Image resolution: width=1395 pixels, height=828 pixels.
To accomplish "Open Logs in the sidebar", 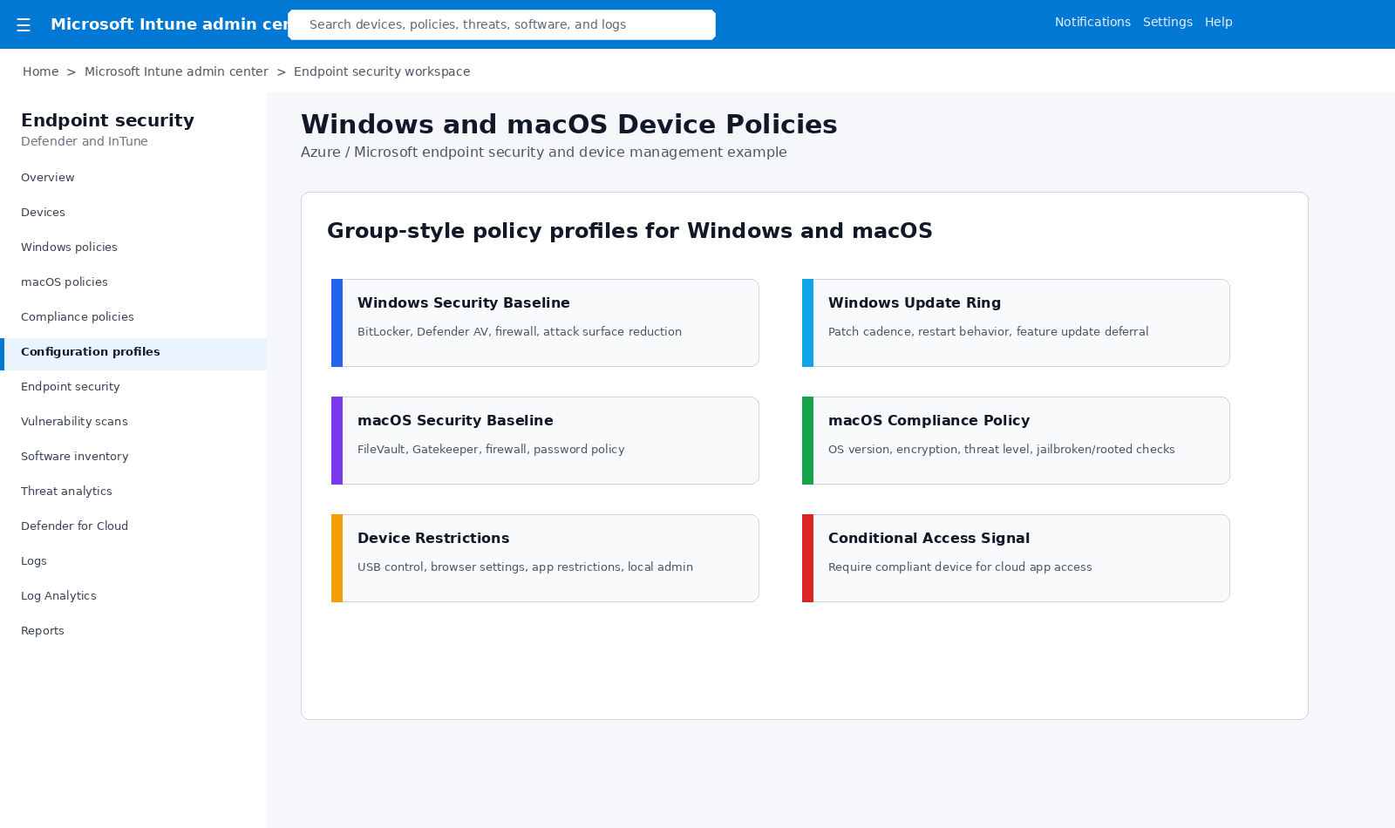I will pos(133,561).
